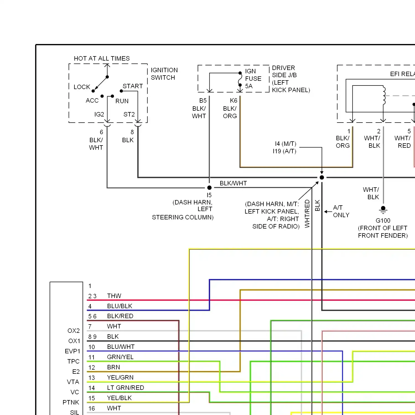
Task: Click '(FRONT OF LEFT FRONT FENDER)' text
Action: (383, 232)
